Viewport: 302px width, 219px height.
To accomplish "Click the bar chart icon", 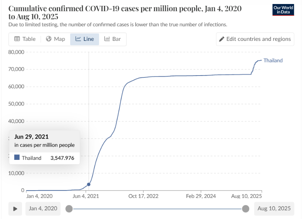I will click(107, 39).
